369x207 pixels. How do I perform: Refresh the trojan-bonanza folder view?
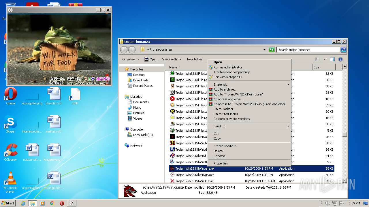pyautogui.click(x=272, y=50)
